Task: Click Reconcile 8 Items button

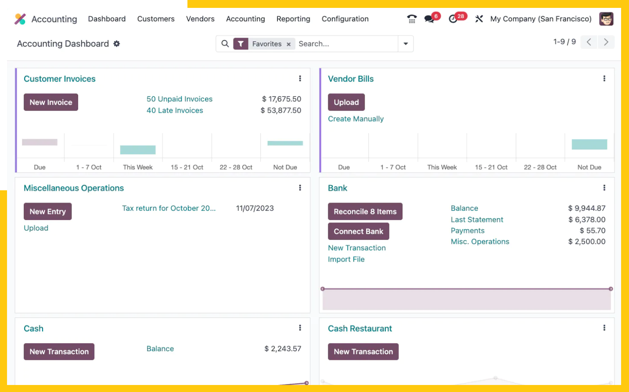Action: point(365,211)
